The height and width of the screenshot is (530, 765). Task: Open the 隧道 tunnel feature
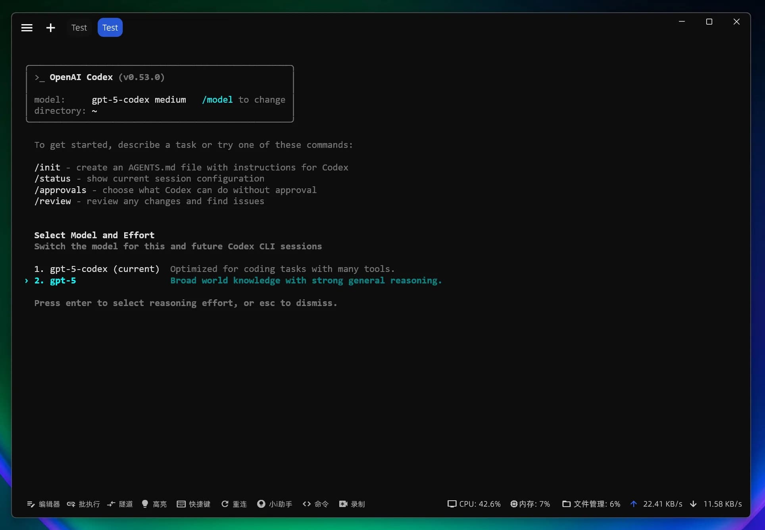120,504
